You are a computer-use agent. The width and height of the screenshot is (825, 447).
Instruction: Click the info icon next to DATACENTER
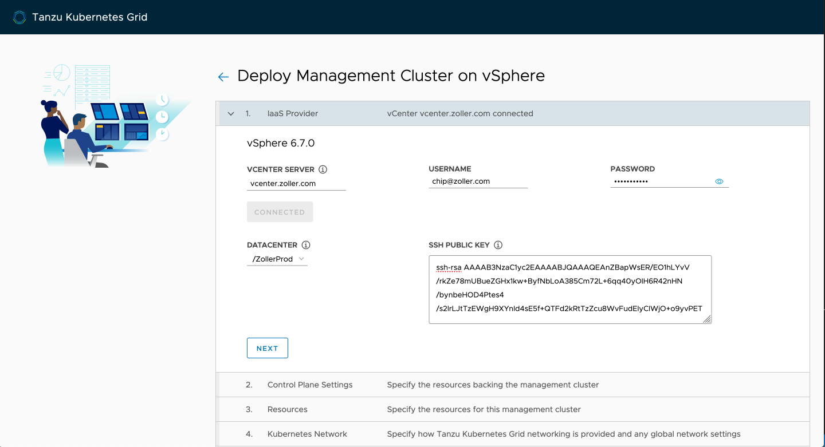click(x=306, y=245)
